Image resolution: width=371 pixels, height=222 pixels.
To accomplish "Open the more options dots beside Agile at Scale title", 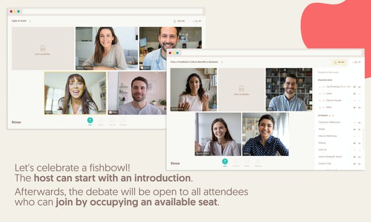I will [x=30, y=21].
